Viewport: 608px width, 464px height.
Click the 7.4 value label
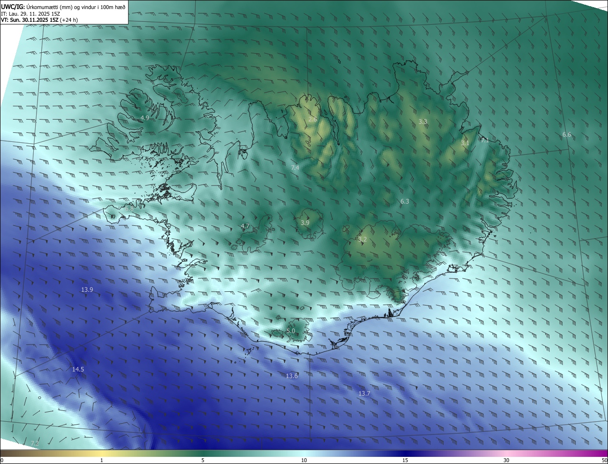click(295, 168)
